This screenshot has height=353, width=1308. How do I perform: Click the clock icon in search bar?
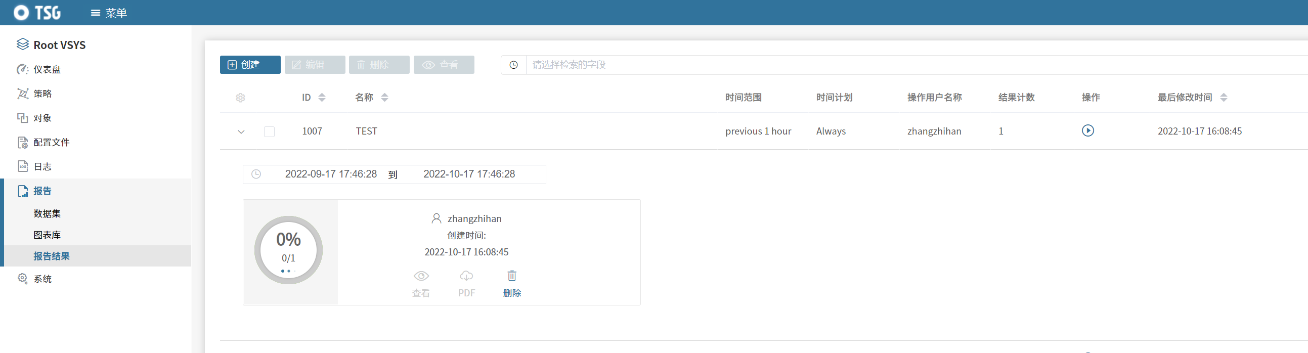click(x=513, y=65)
